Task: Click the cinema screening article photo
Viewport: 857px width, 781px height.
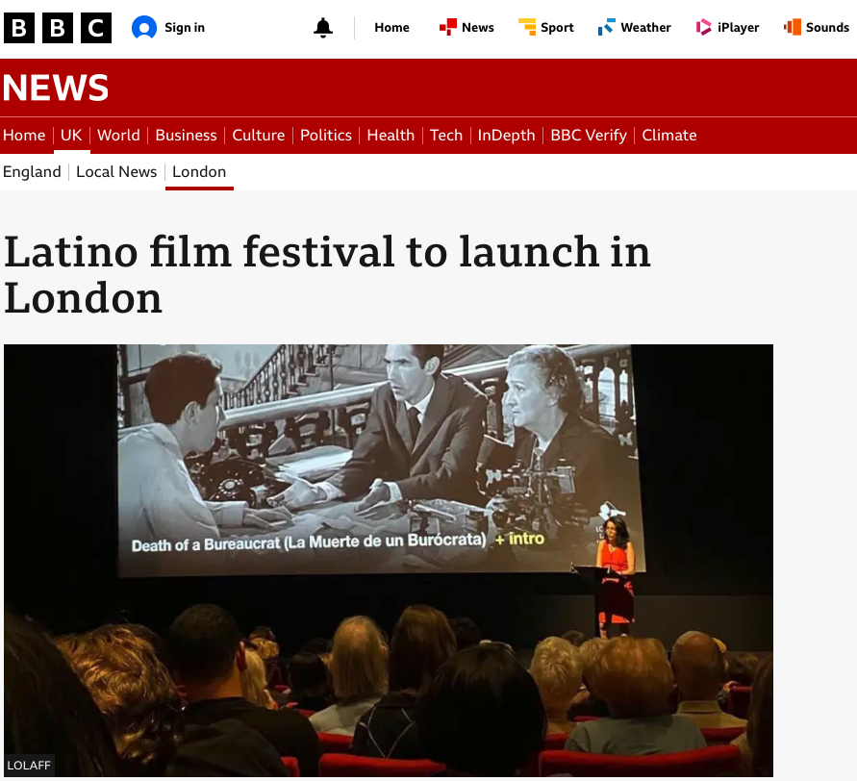Action: 389,560
